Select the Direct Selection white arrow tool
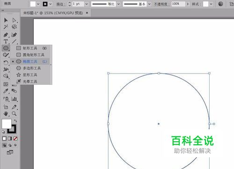 click(x=14, y=20)
